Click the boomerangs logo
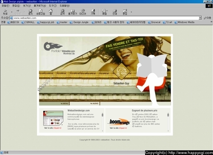 point(119,122)
